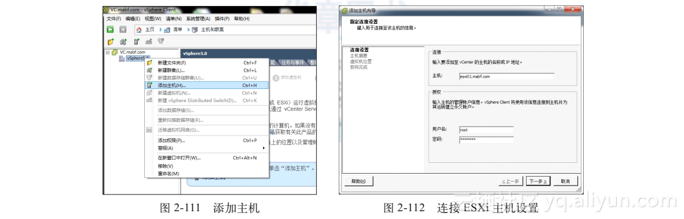Maximize the add host wizard window
The height and width of the screenshot is (219, 684).
click(559, 9)
